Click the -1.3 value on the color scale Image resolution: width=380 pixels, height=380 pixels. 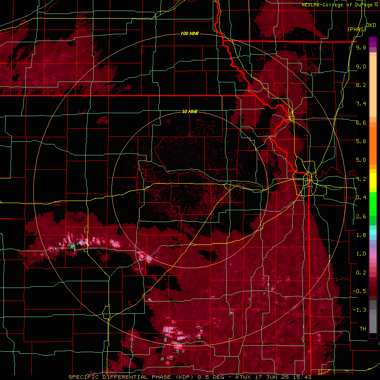tap(359, 310)
